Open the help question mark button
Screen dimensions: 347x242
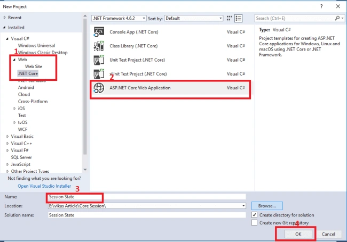[x=321, y=6]
